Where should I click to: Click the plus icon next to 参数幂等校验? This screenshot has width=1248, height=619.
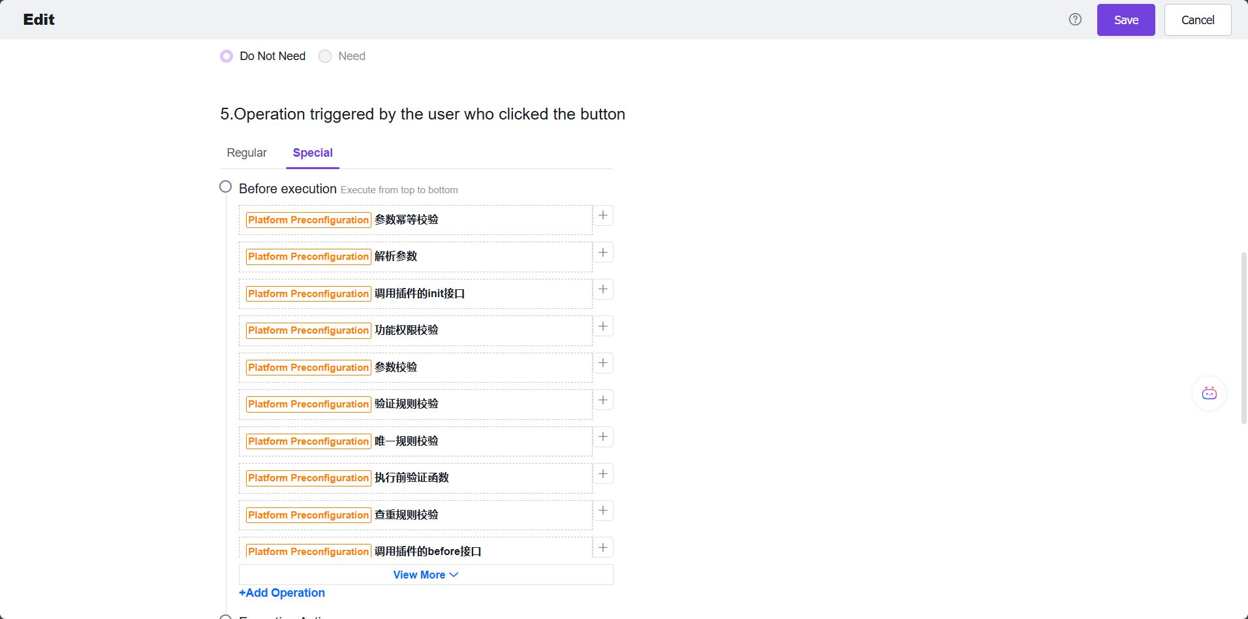(603, 215)
